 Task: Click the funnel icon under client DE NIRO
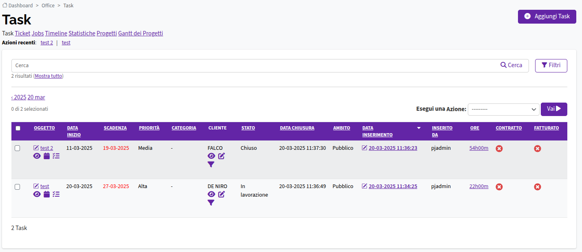211,203
